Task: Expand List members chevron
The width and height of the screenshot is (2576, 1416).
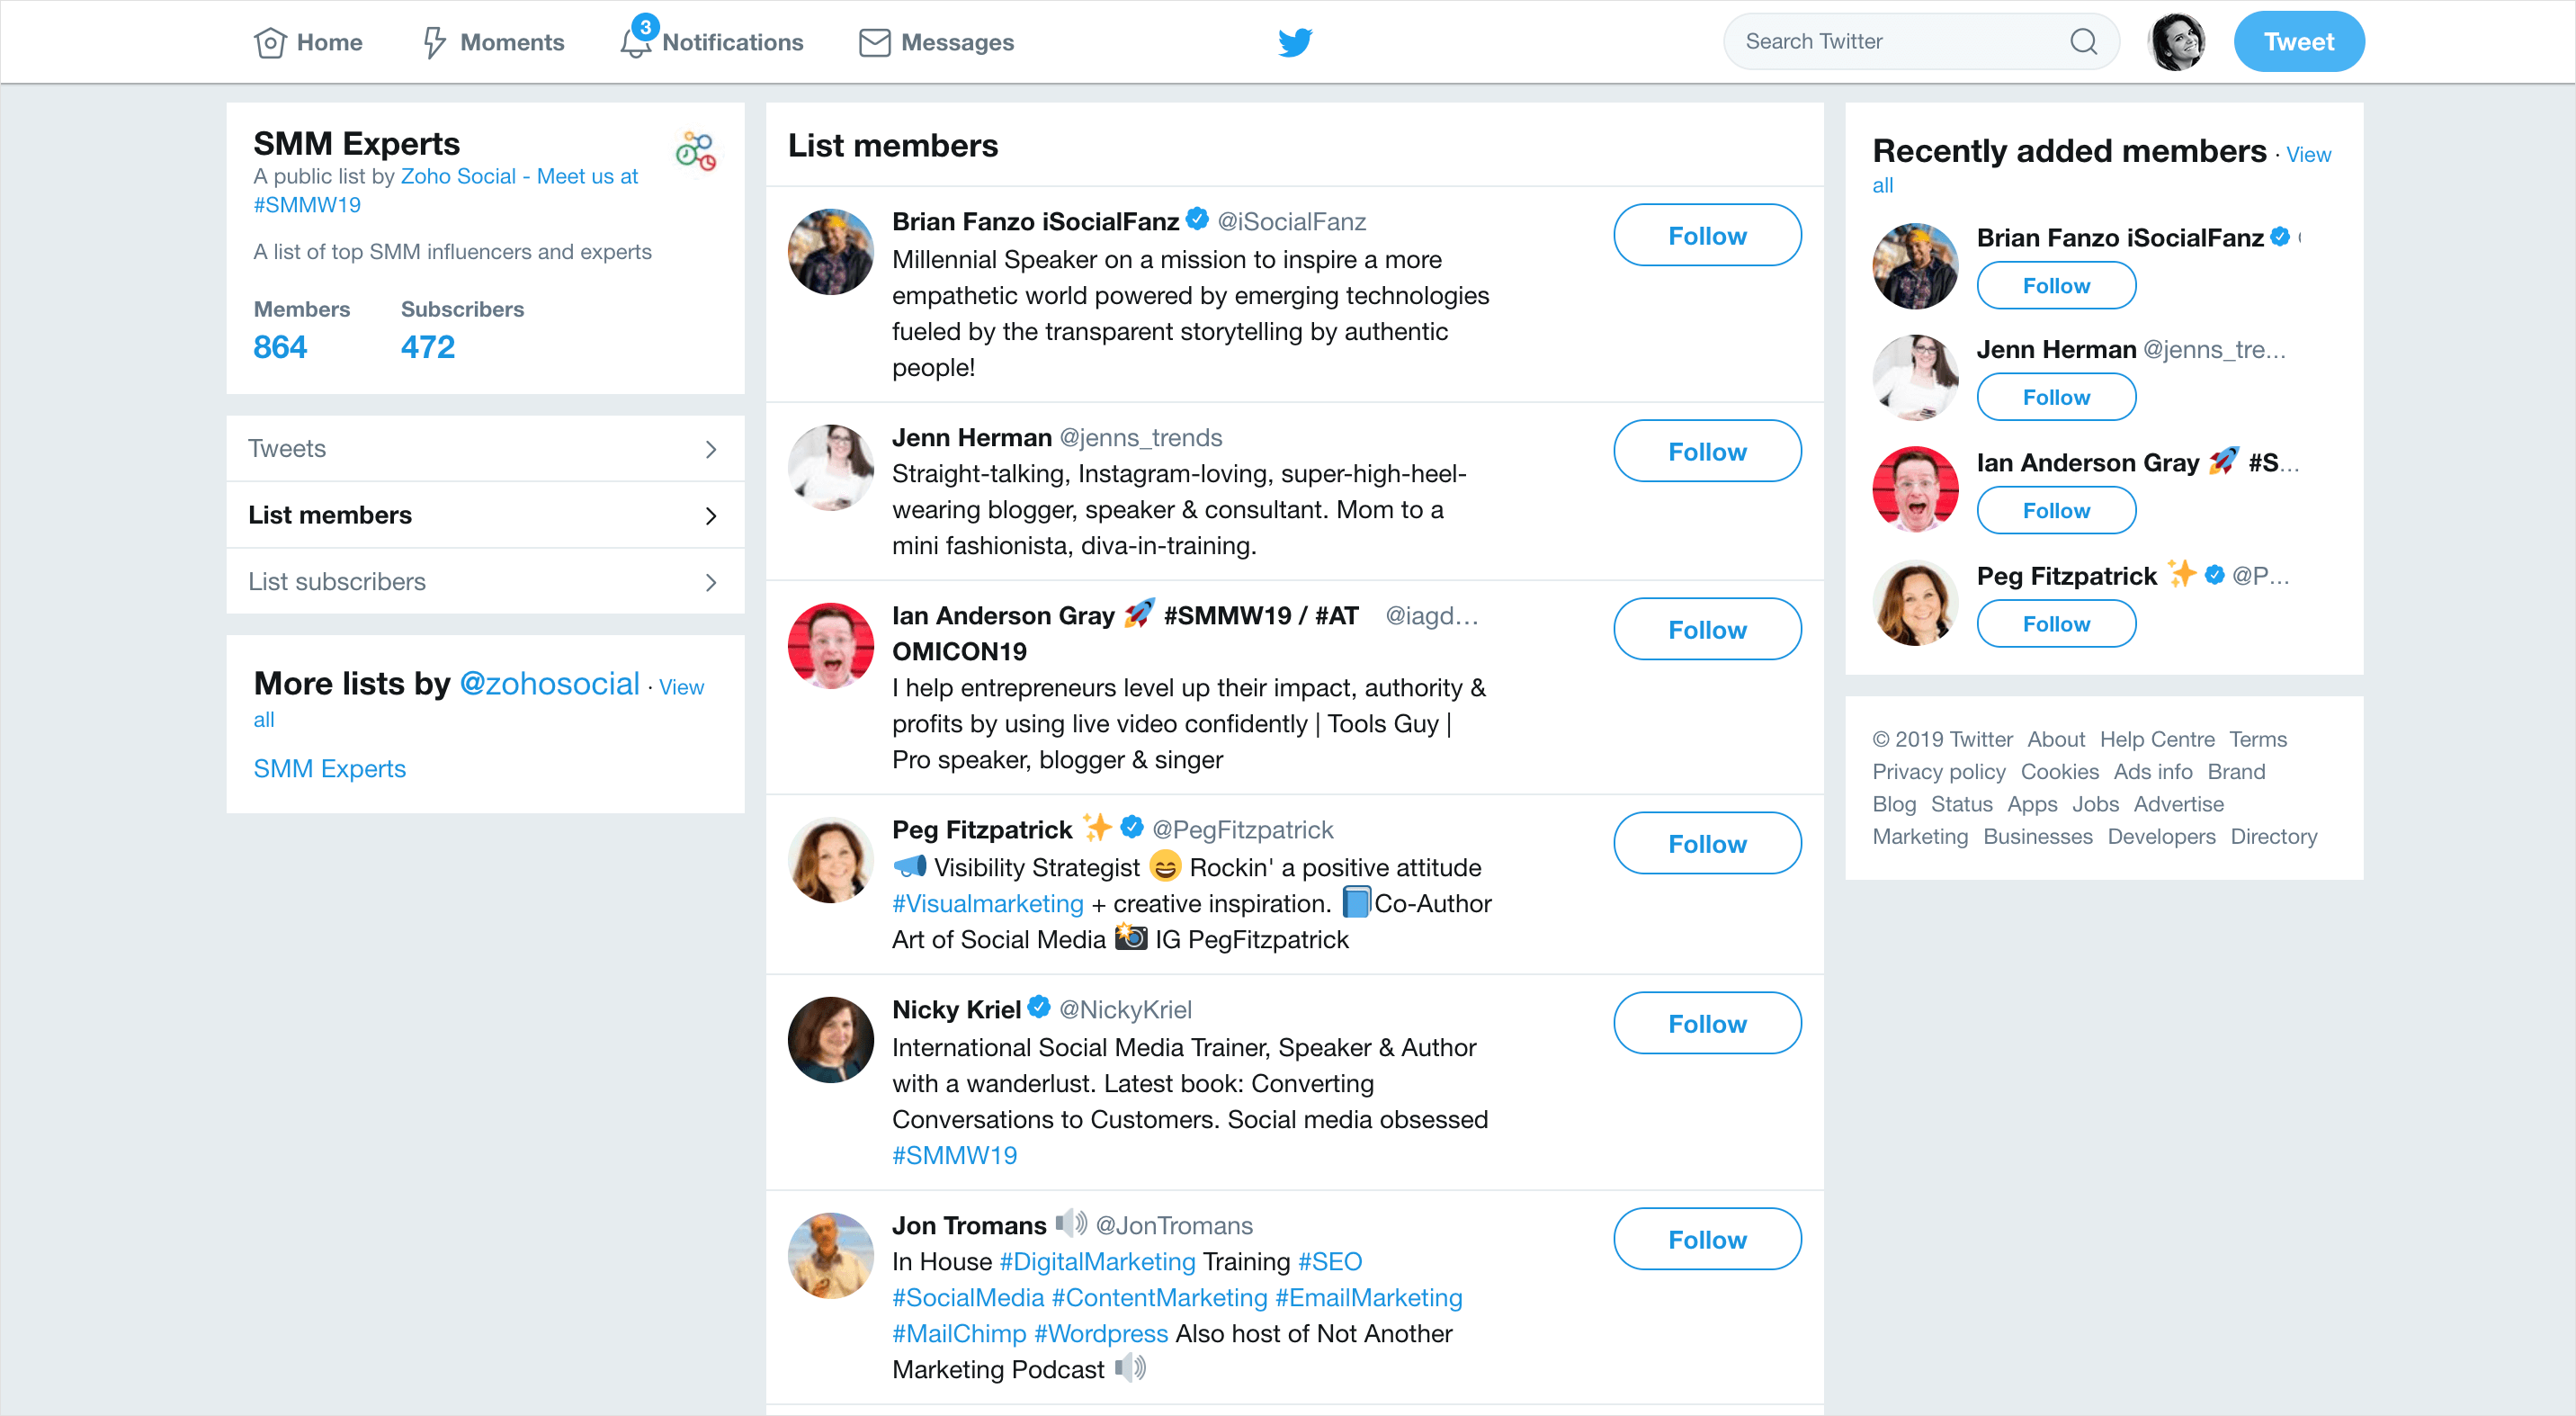Action: [x=711, y=516]
